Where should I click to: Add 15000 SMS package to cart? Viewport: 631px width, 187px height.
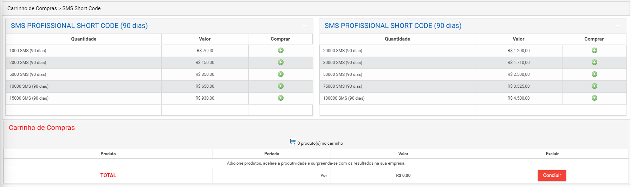coord(281,98)
